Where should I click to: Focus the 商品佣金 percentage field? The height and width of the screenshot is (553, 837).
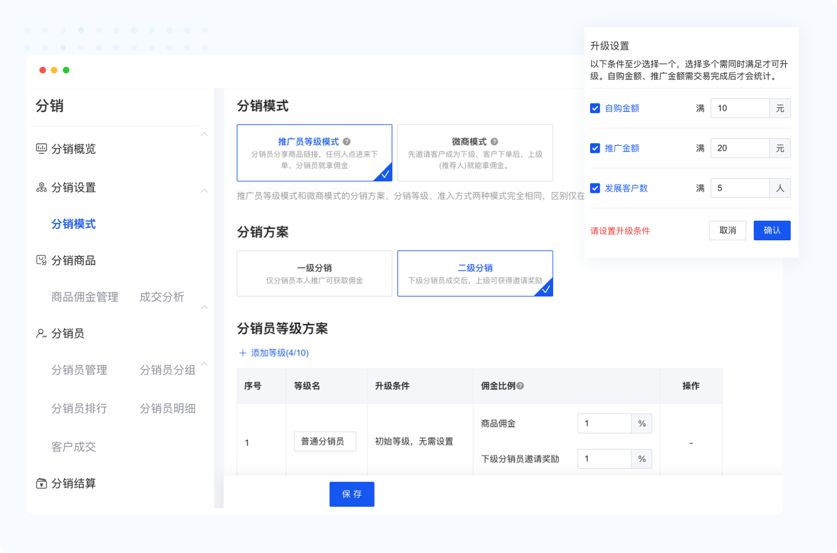tap(604, 424)
